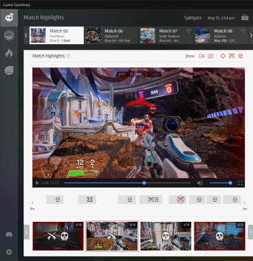Click the second-to-last timeline marker before 3m
The image size is (253, 261).
click(x=213, y=200)
